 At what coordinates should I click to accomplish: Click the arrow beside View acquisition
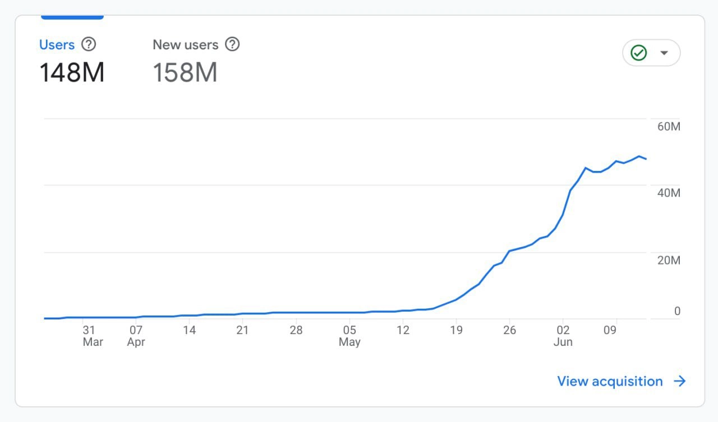tap(680, 381)
